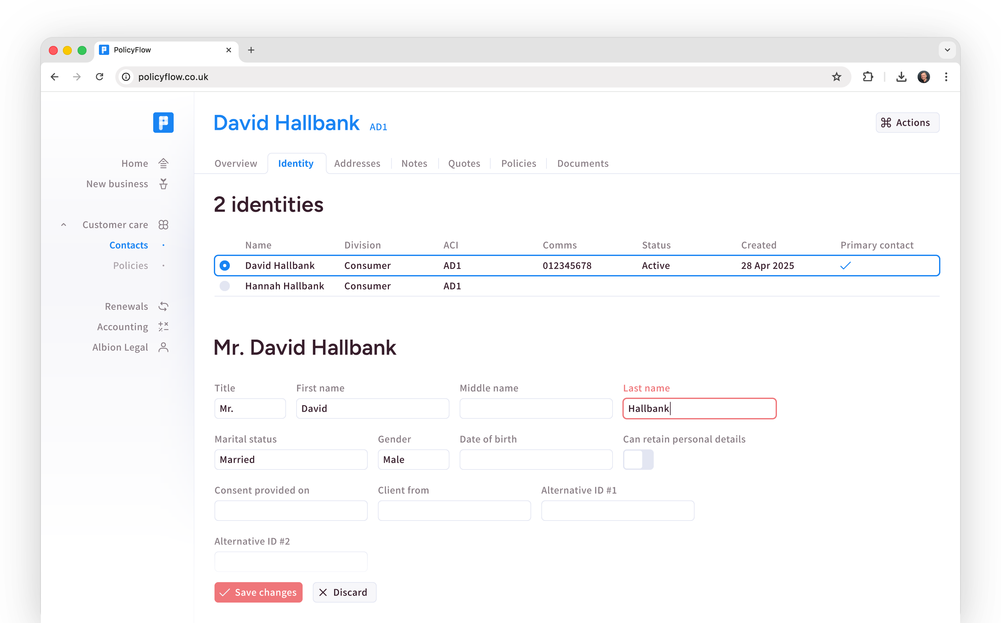Click the browser downloads icon

[901, 77]
